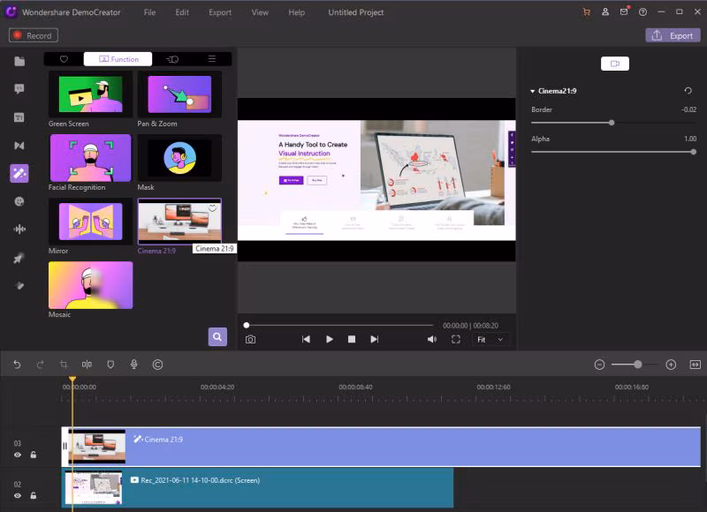Click the timeline zoom slider handle
The width and height of the screenshot is (707, 512).
tap(637, 365)
